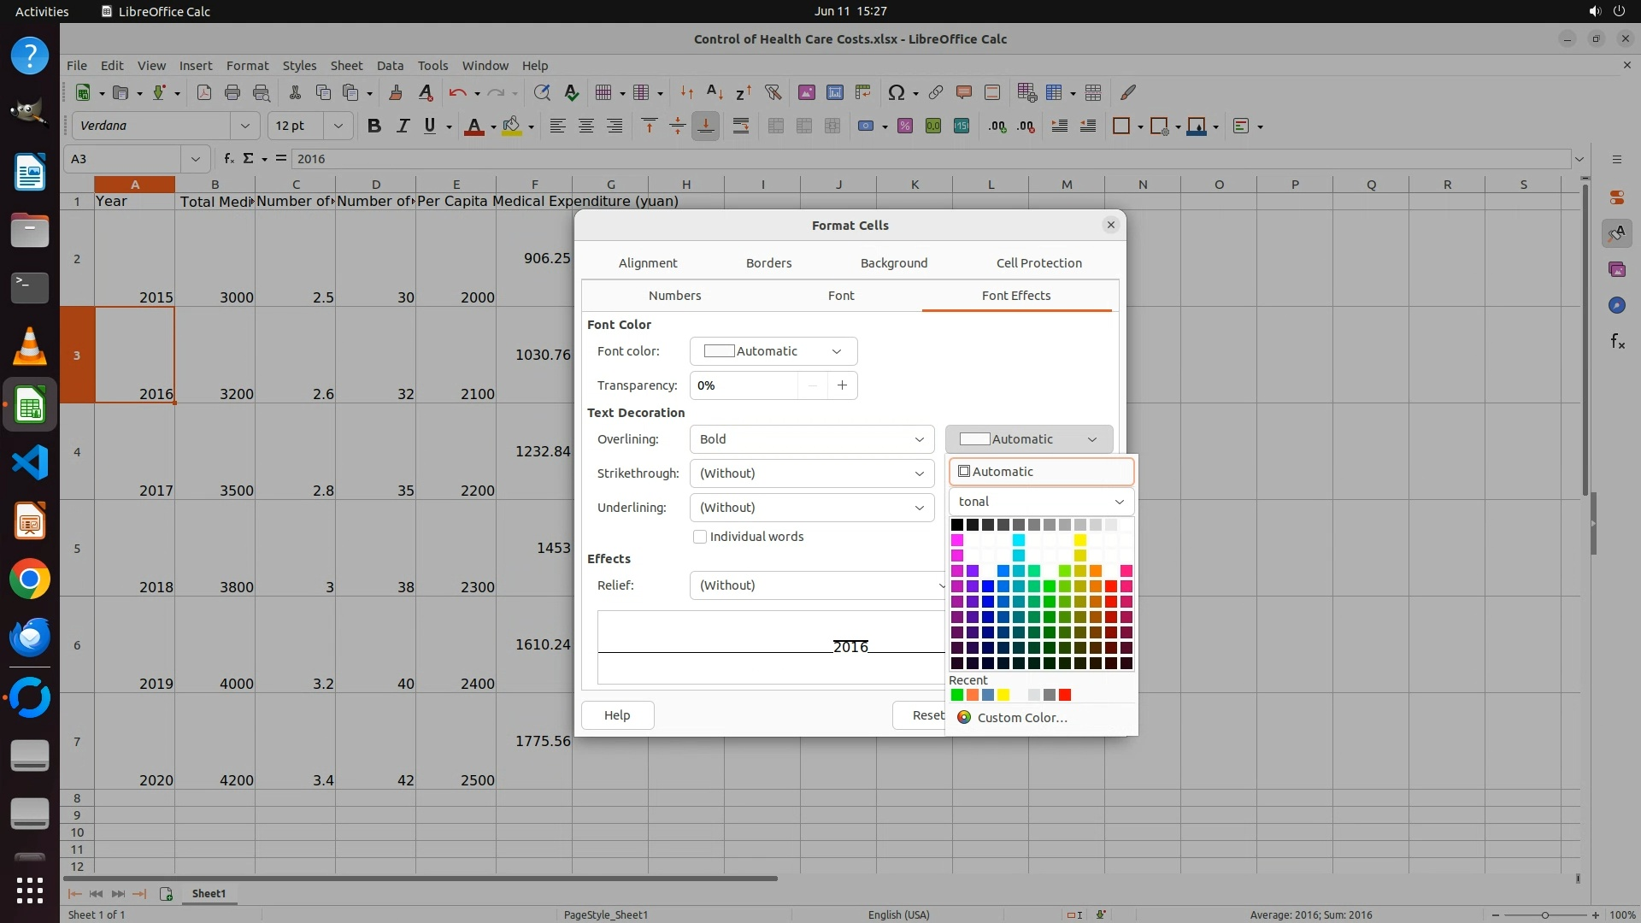1641x923 pixels.
Task: Click the Italic toolbar icon
Action: point(403,126)
